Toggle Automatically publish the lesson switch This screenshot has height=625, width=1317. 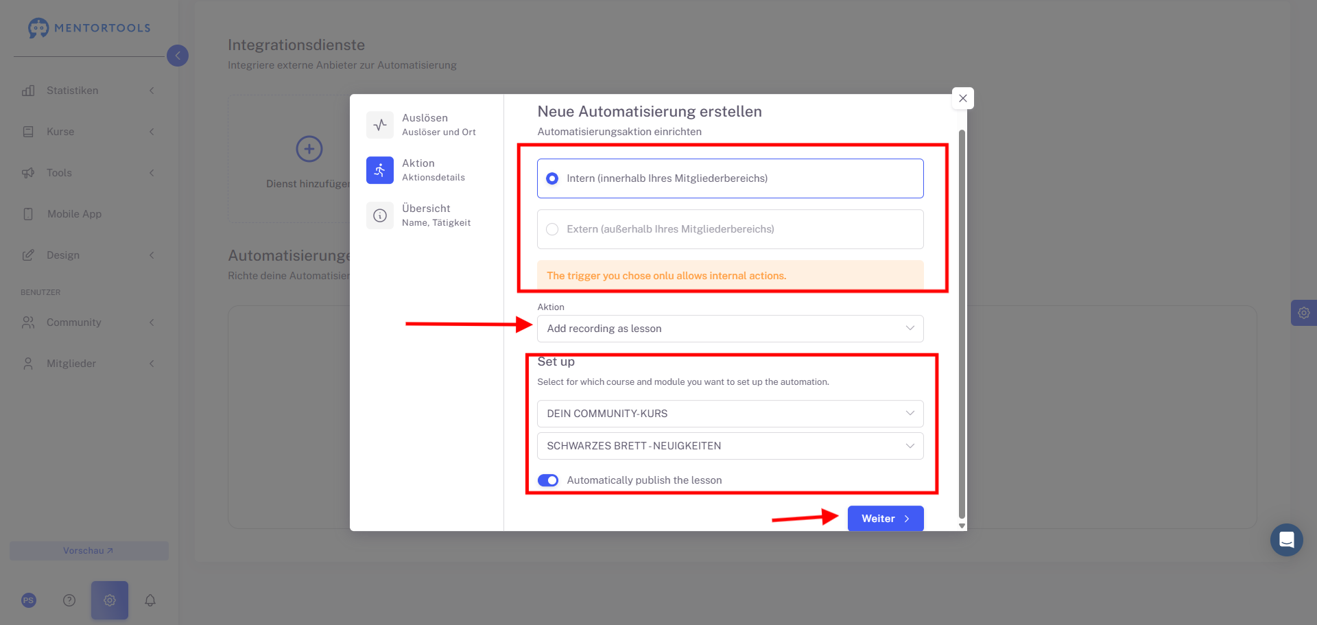[x=548, y=480]
